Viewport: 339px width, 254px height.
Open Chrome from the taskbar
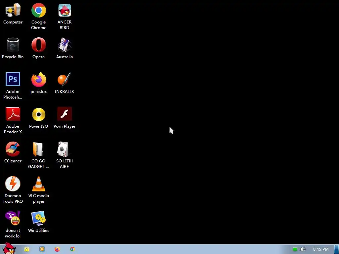(73, 249)
